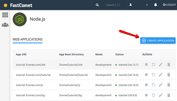Click the tutorial.fcomet.com/y URI
Viewport: 177px width, 101px height.
[29, 85]
